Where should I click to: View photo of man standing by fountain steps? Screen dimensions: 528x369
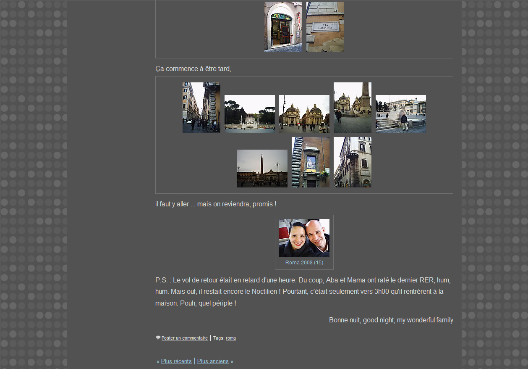coord(400,114)
